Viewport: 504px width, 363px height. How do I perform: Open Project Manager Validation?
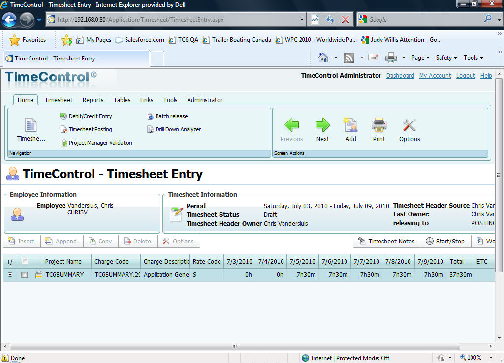[x=96, y=143]
